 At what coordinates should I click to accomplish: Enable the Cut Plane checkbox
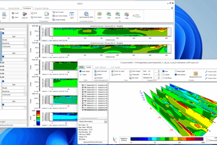163,78
